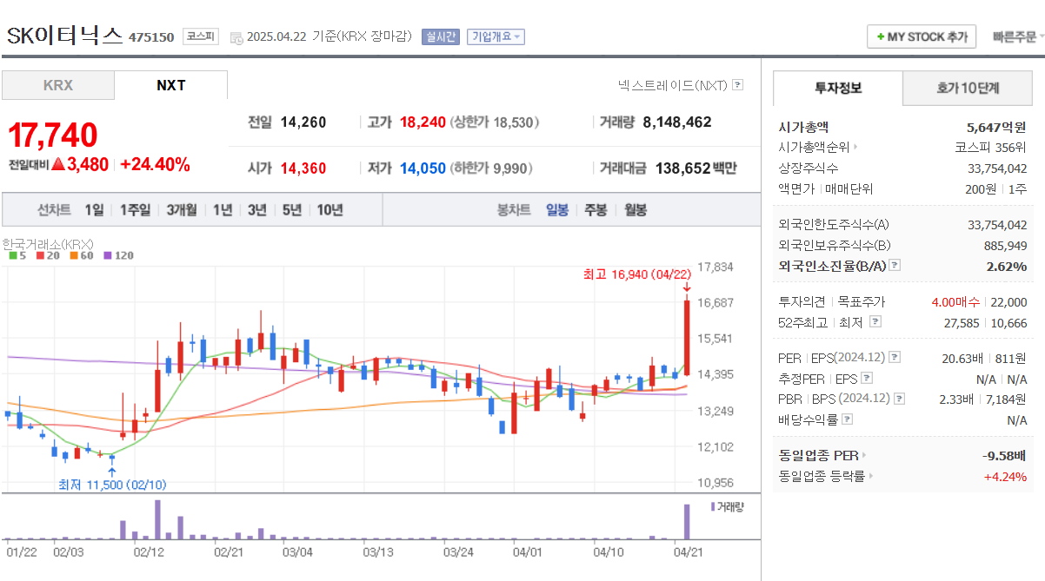The image size is (1045, 581).
Task: Select the NXT exchange tab
Action: (x=170, y=85)
